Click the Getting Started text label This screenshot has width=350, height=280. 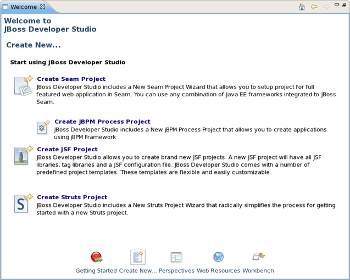pos(96,271)
